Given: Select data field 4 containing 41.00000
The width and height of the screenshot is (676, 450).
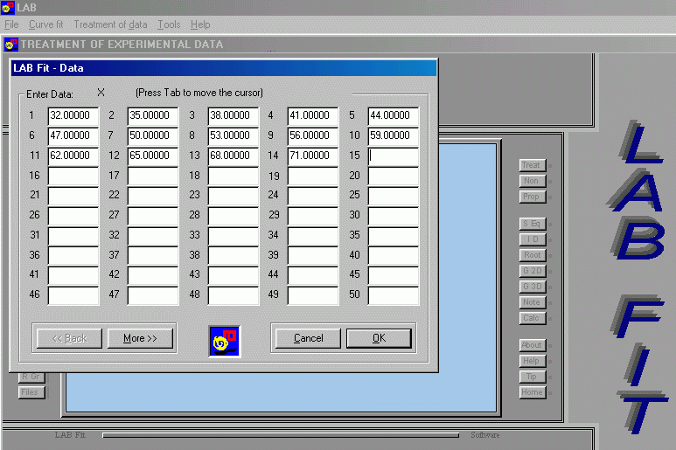Looking at the screenshot, I should (313, 115).
